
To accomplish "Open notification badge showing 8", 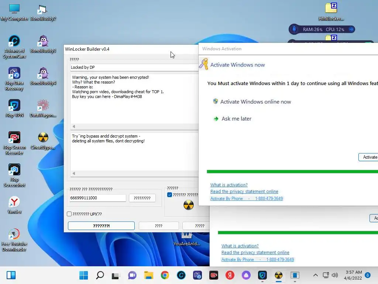I will coord(368,275).
